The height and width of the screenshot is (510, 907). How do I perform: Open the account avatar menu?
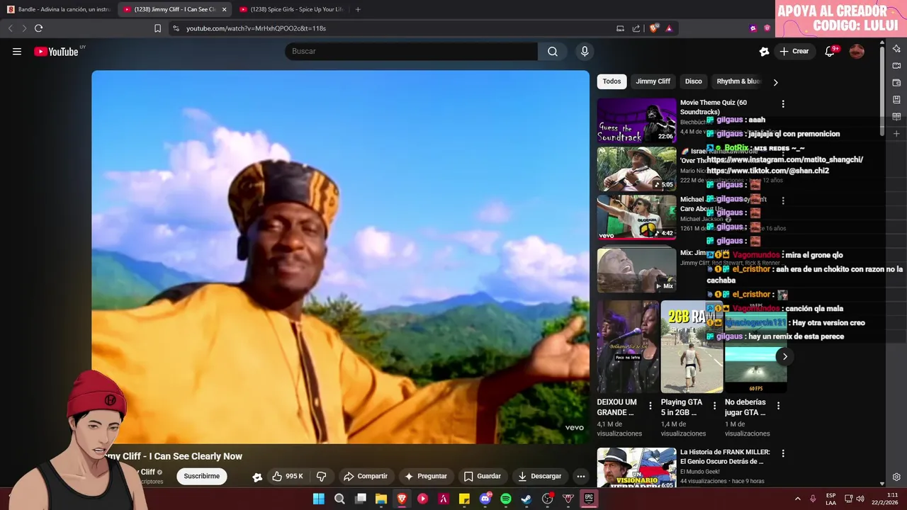coord(857,51)
